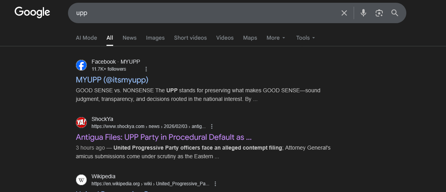Image resolution: width=446 pixels, height=192 pixels.
Task: Open Antigua Files UPP Party article link
Action: pyautogui.click(x=163, y=137)
